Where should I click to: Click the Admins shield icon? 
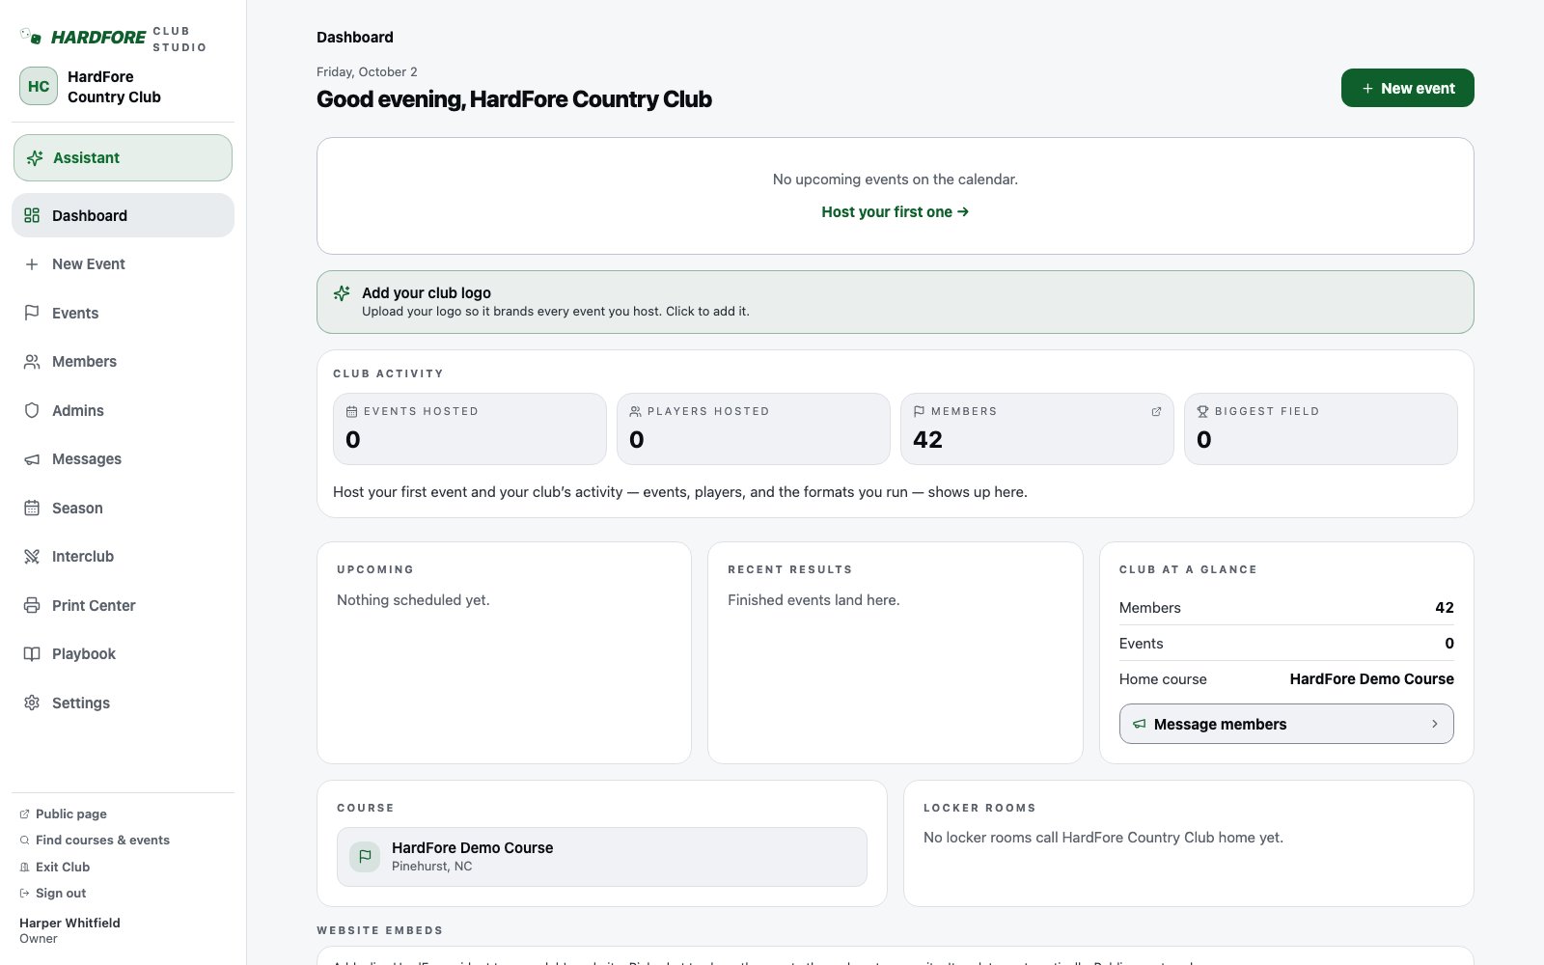(x=32, y=410)
